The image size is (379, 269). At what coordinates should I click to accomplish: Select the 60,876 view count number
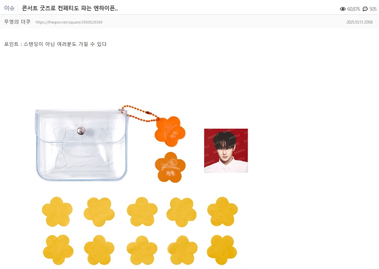click(x=353, y=9)
